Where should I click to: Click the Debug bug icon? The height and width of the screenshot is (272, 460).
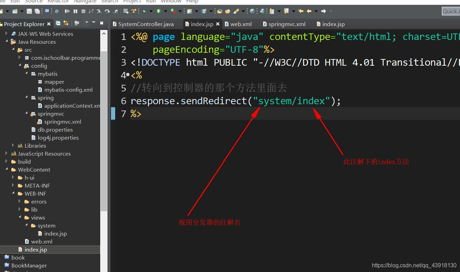[x=144, y=11]
